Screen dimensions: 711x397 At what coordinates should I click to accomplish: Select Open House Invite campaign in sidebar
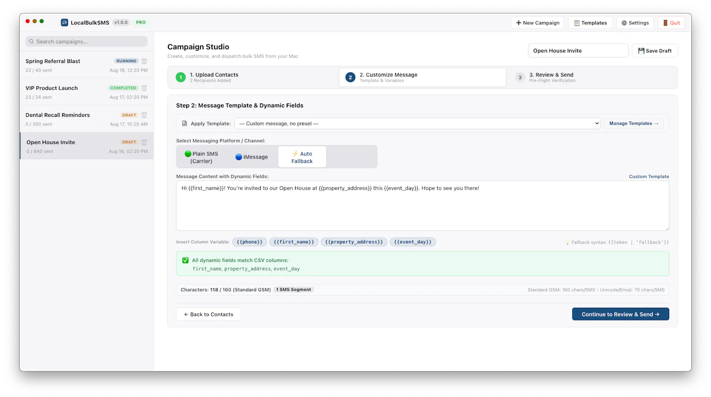click(x=87, y=146)
